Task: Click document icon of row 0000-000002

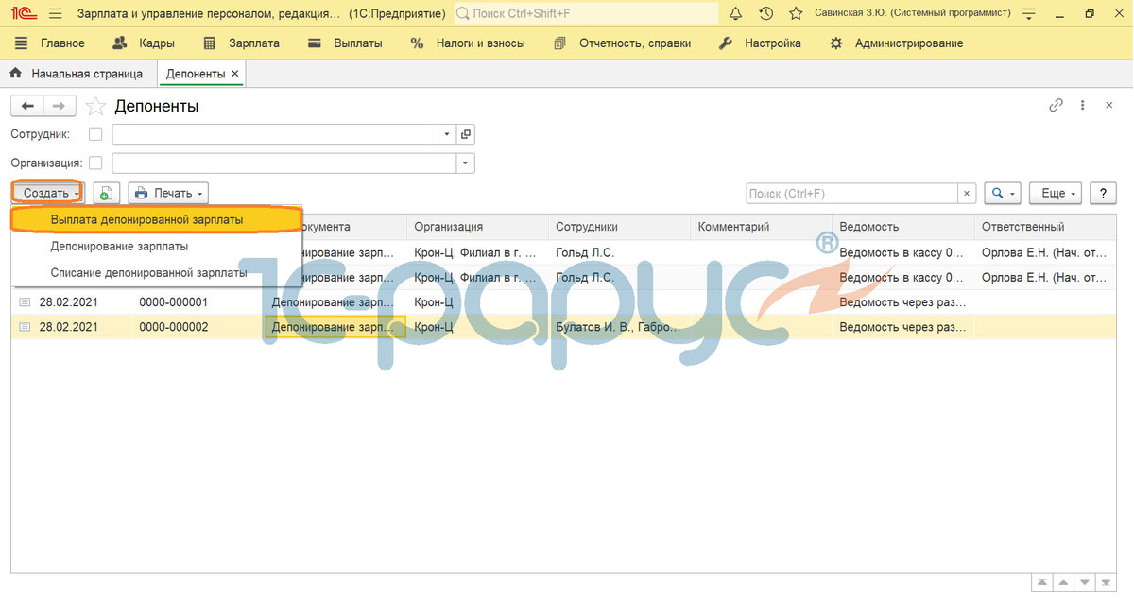Action: 26,327
